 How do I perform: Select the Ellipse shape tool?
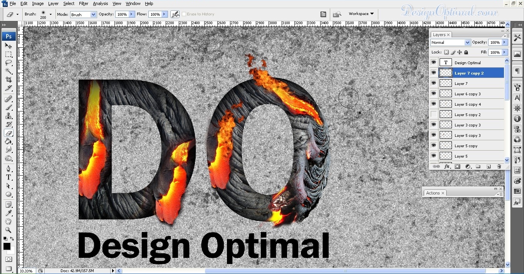(8, 194)
